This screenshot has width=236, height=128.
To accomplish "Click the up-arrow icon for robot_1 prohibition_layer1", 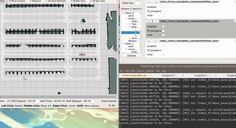I will click(156, 21).
